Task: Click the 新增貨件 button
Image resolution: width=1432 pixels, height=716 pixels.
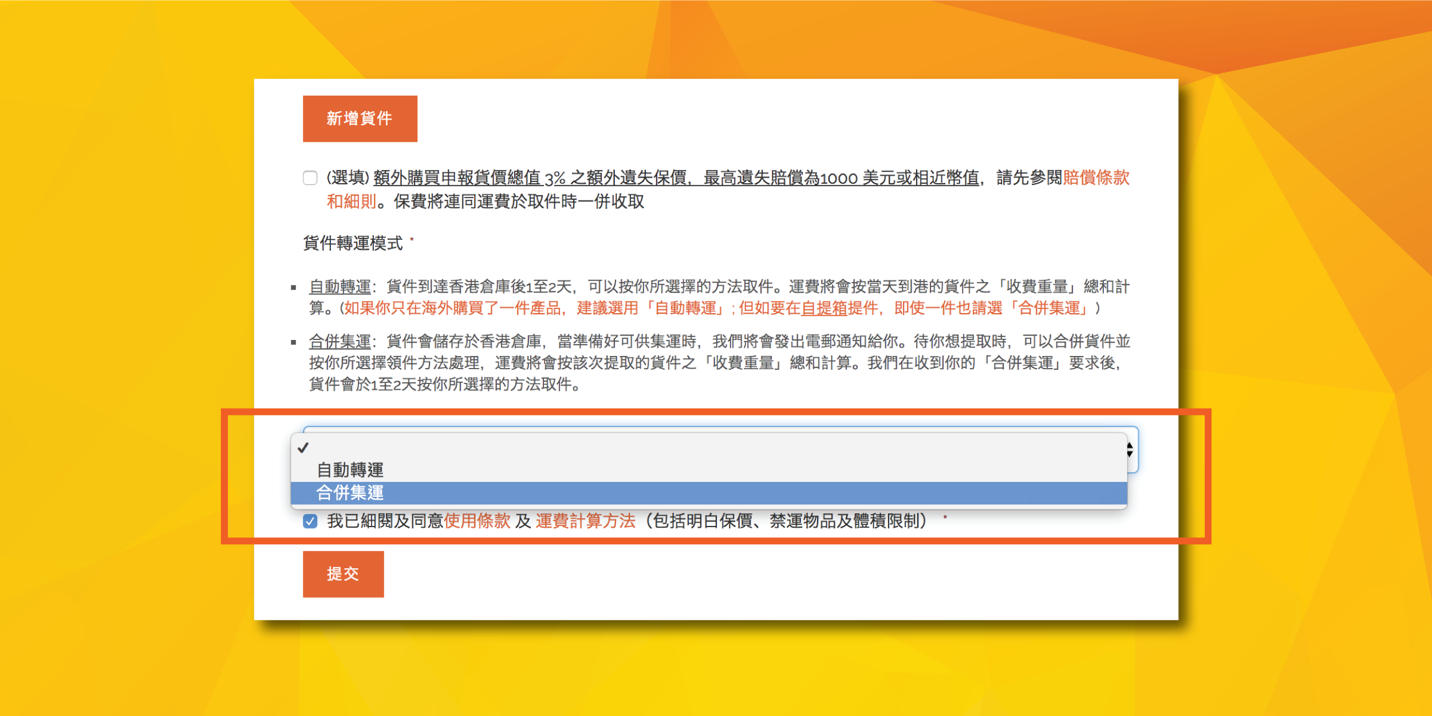Action: click(360, 118)
